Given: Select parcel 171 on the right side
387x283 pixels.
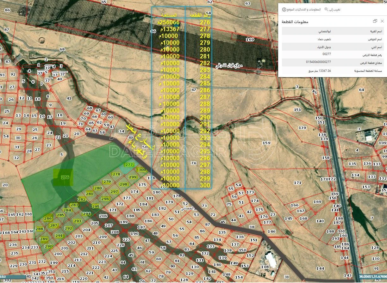Looking at the screenshot, I should pyautogui.click(x=297, y=183).
